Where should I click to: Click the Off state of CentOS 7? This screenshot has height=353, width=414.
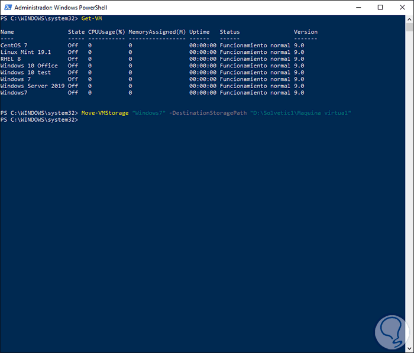pos(73,46)
